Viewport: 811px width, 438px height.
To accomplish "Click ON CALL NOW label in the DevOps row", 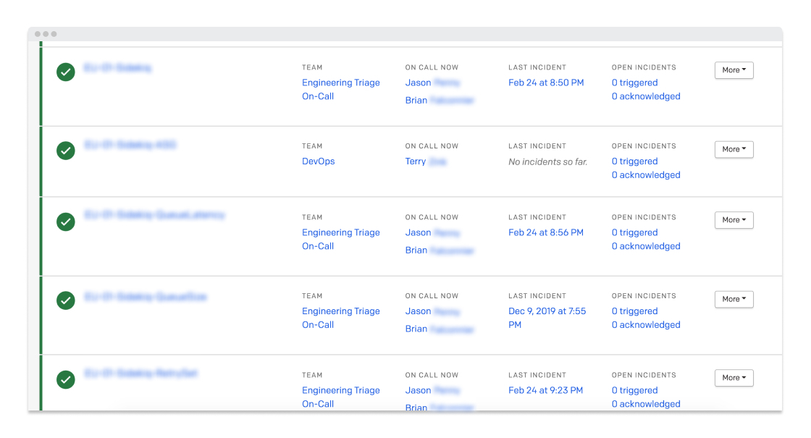I will (432, 146).
